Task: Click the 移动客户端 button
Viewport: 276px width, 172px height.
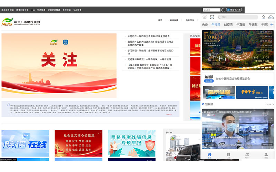Action: (234, 10)
